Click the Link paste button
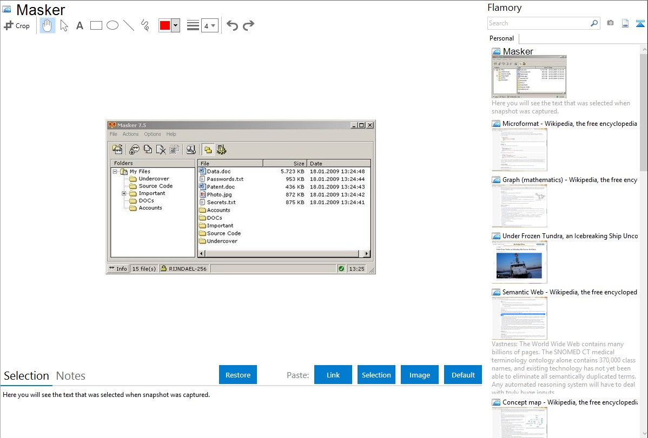 coord(333,375)
